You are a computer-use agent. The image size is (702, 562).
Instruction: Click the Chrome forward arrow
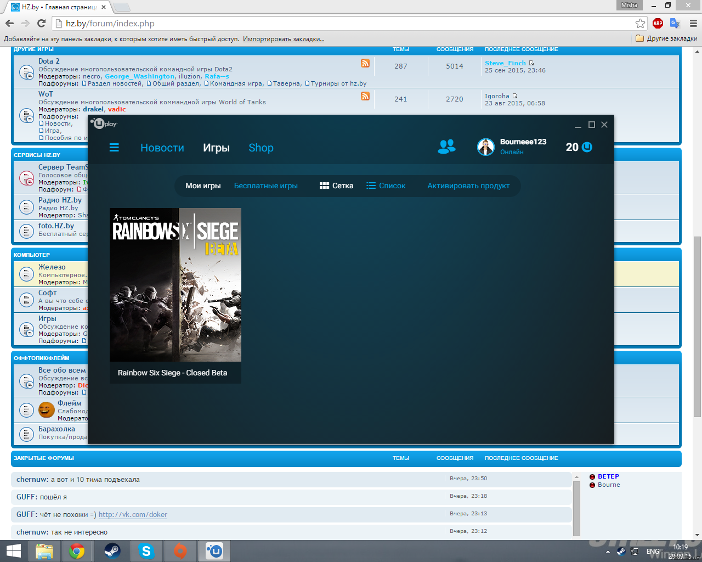coord(25,23)
